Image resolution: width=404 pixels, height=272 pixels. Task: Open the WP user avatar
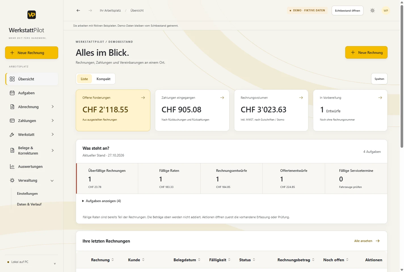click(x=386, y=10)
